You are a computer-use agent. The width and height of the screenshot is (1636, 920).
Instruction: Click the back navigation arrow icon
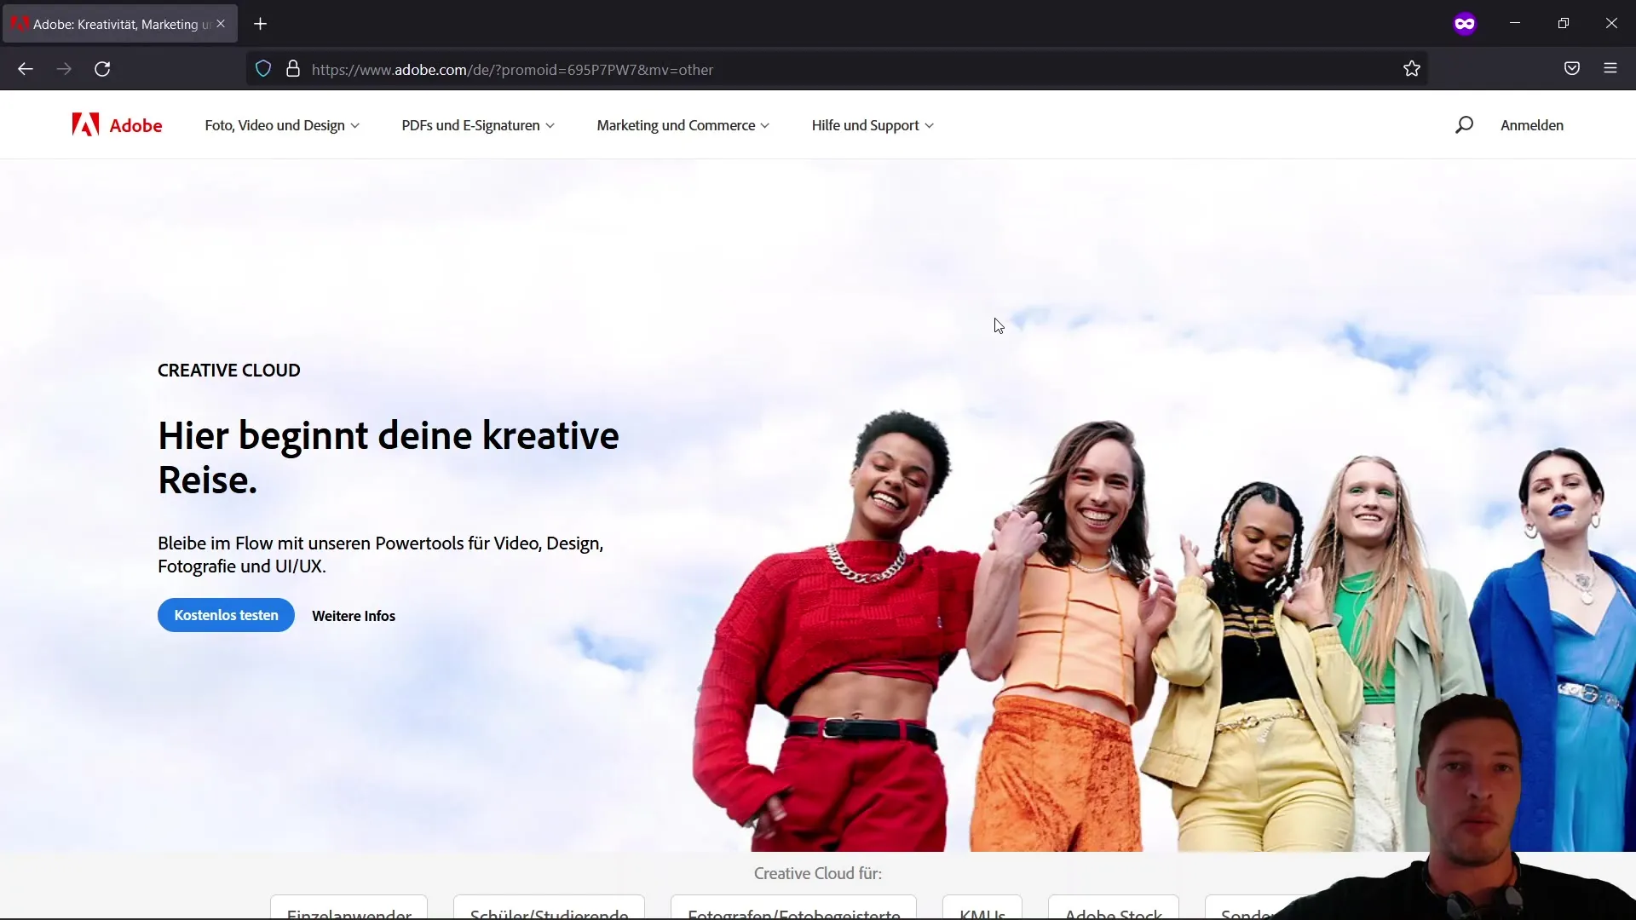click(26, 70)
